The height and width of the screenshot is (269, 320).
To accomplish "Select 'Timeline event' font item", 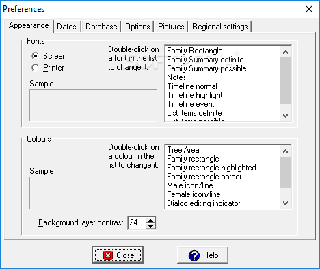I will [x=222, y=104].
